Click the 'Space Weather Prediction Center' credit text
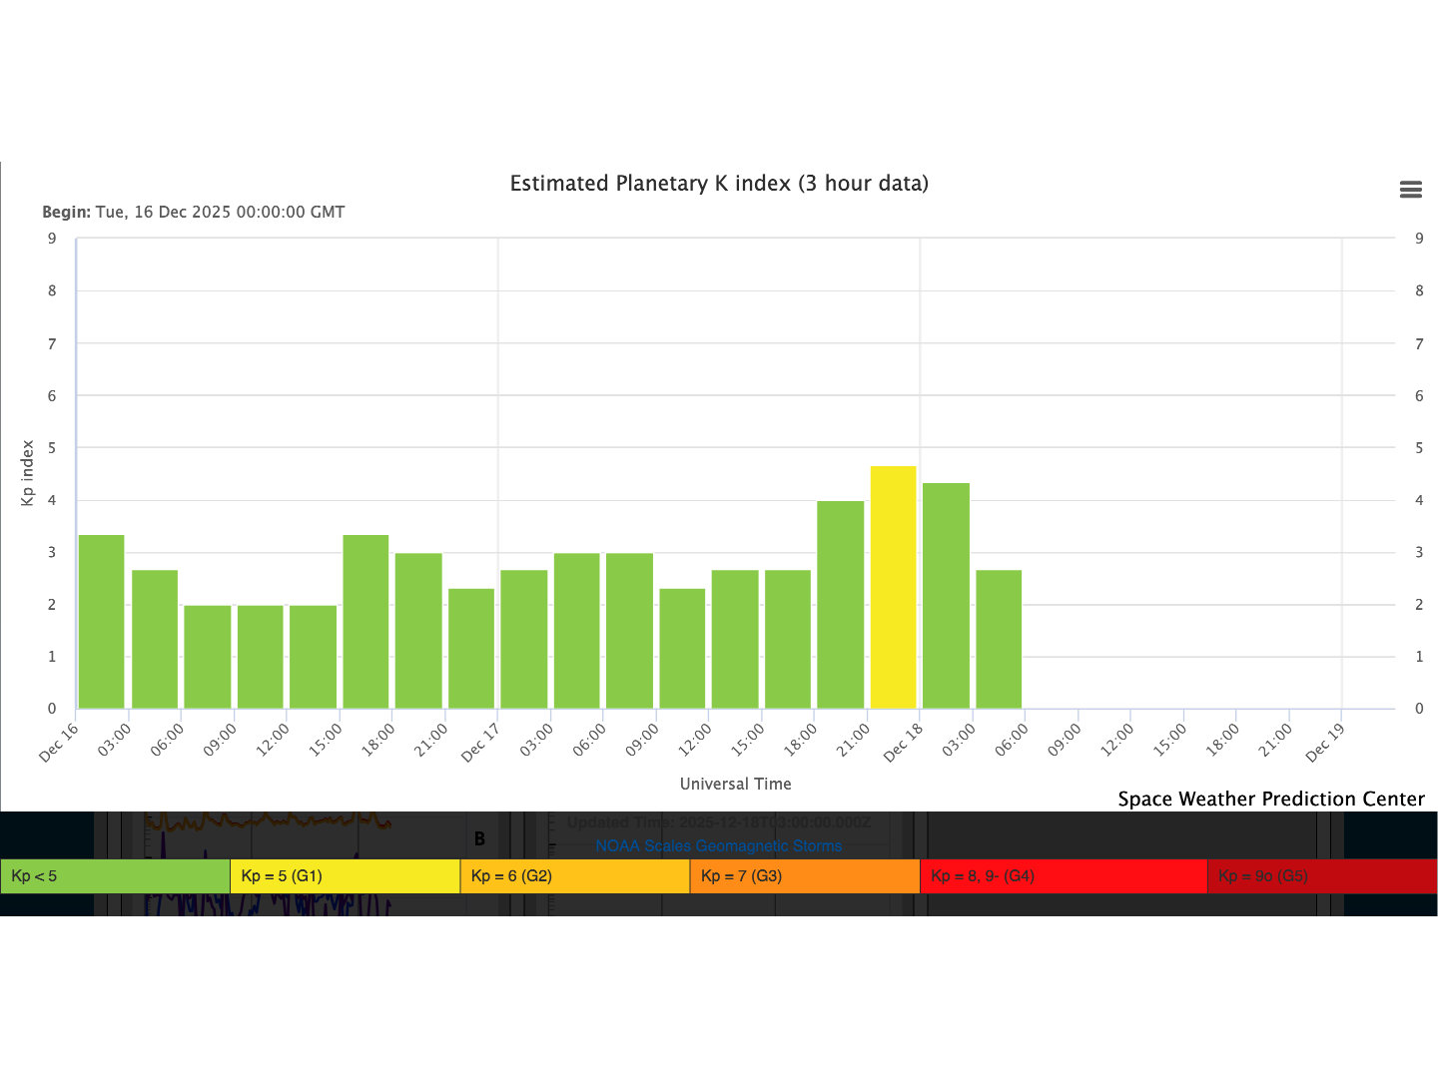 (1270, 799)
